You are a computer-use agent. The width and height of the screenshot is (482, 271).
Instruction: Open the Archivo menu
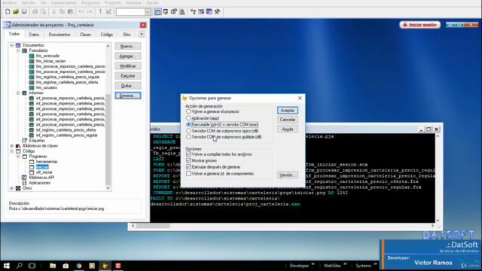click(x=9, y=3)
